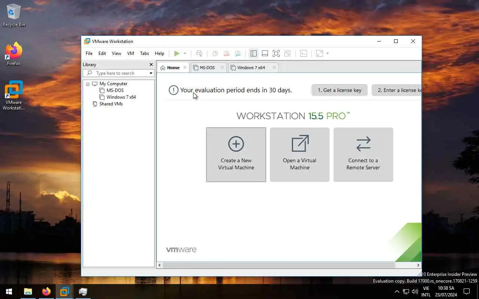
Task: Click the horizontal scrollbar left arrow
Action: tap(160, 265)
